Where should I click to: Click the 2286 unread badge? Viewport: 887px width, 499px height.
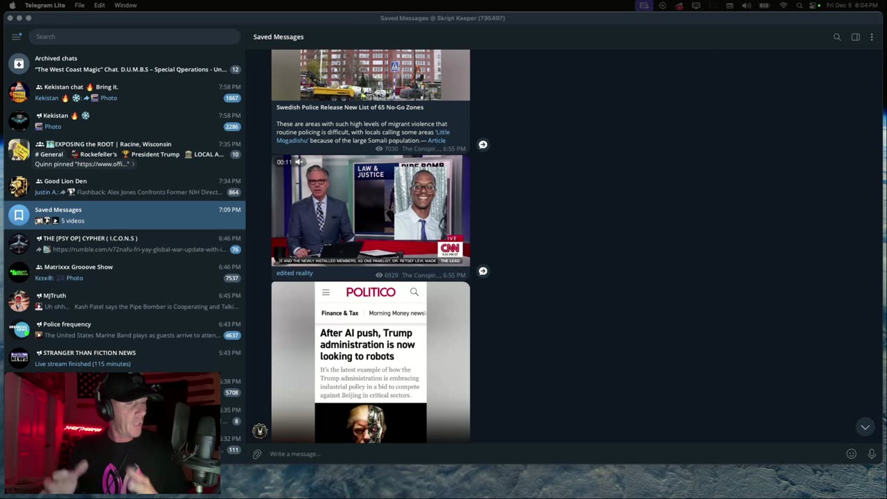tap(232, 127)
